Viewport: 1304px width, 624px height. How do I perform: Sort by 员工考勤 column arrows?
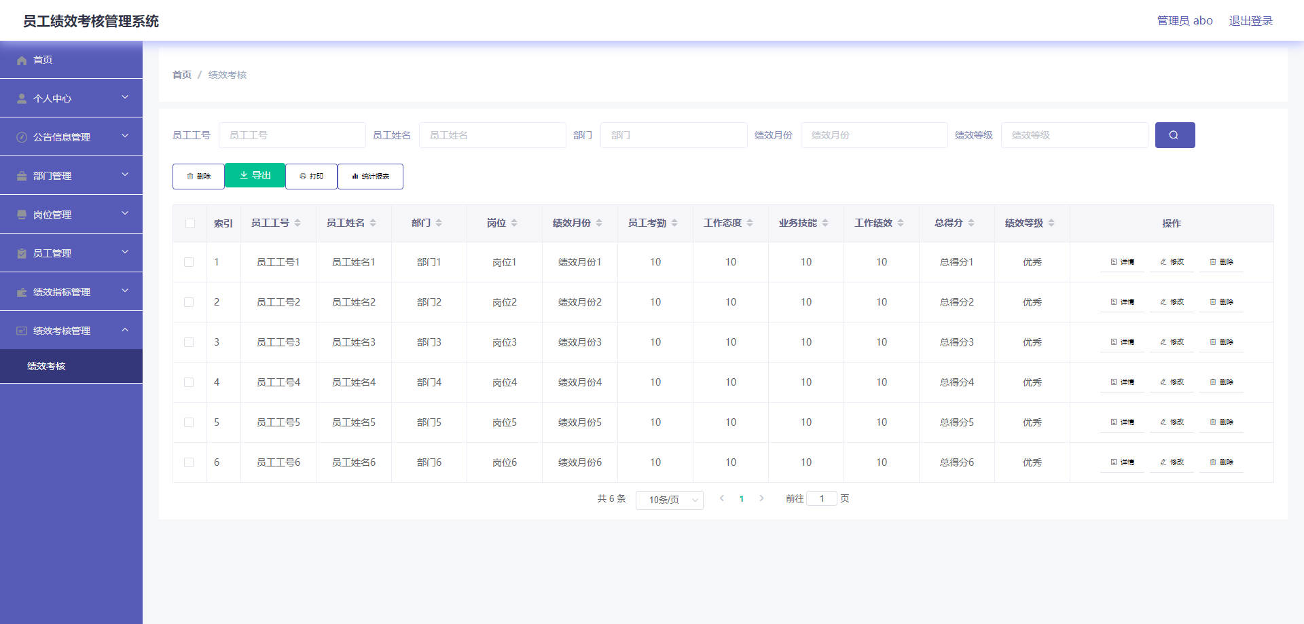tap(674, 223)
